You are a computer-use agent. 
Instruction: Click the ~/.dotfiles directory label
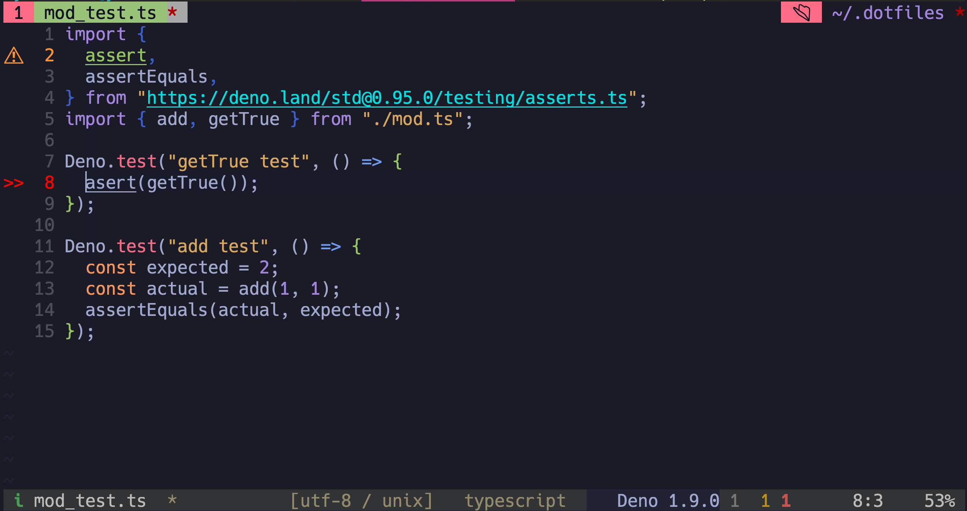point(887,13)
